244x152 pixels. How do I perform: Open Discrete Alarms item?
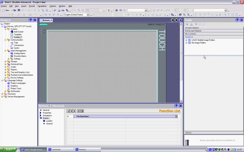tap(20, 56)
